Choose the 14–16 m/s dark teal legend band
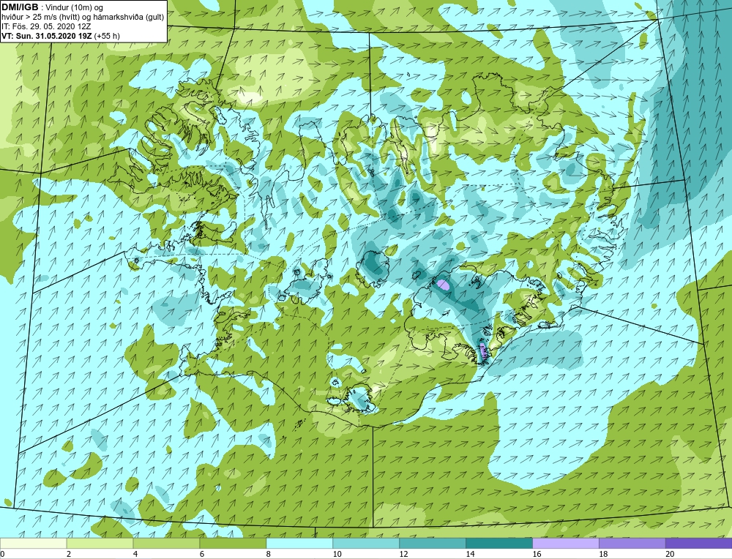 499,544
